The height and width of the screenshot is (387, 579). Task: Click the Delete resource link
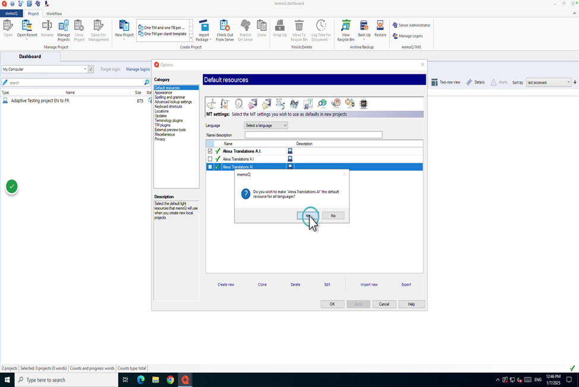point(295,284)
